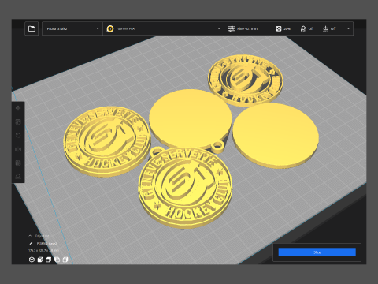Open the Prusa i3 Mk2 printer dropdown
This screenshot has width=378, height=284.
coord(72,28)
